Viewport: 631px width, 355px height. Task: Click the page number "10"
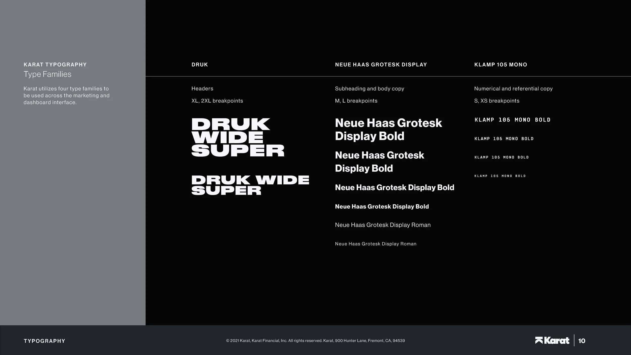[582, 341]
